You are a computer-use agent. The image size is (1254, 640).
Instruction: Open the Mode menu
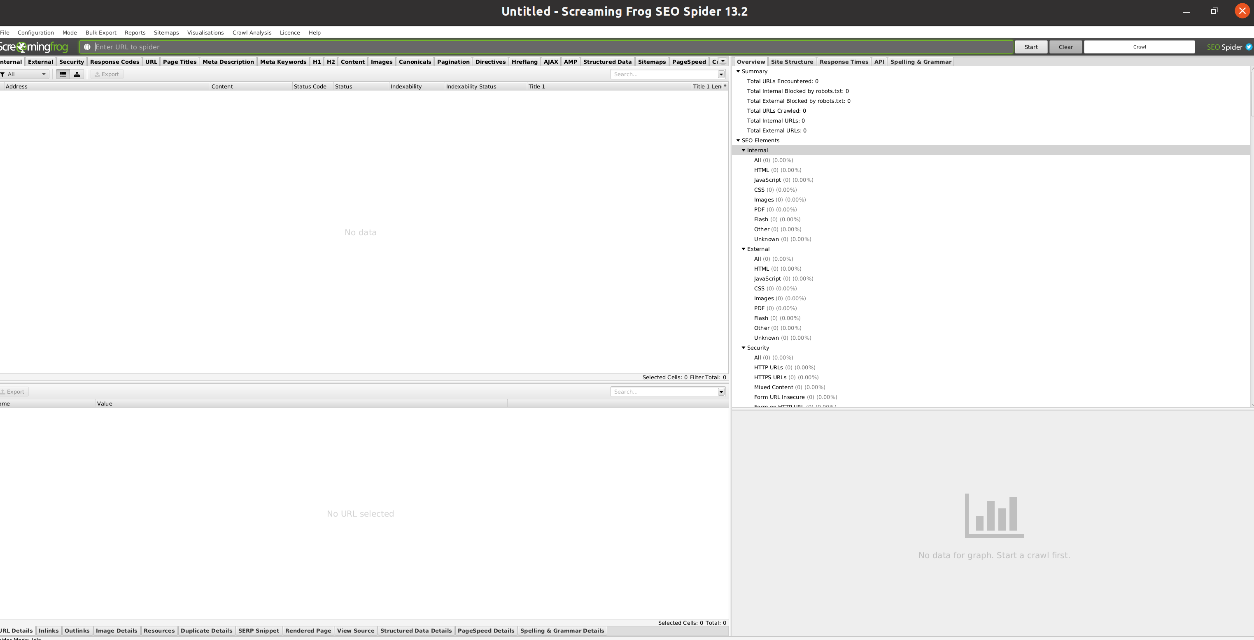(70, 32)
